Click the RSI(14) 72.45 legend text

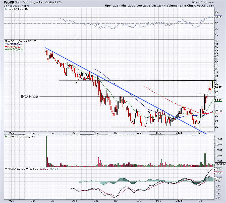pos(18,9)
